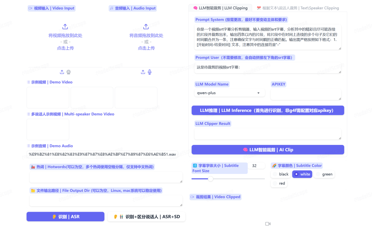Click the Subtitle Font Size slider handle
Screen dimensions: 372x231
click(x=211, y=179)
